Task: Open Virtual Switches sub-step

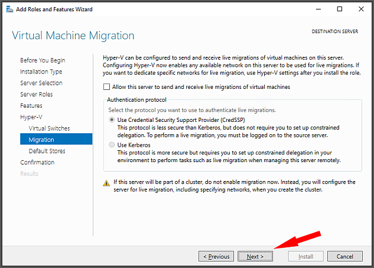Action: pyautogui.click(x=49, y=128)
